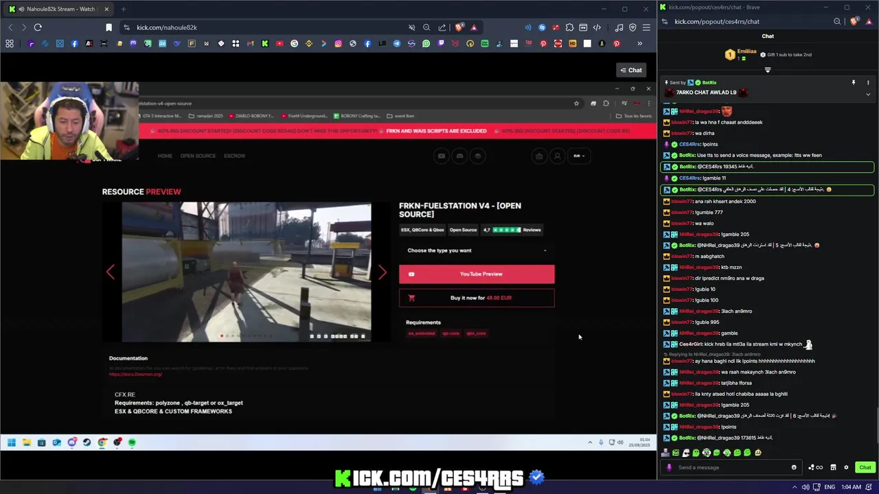Open the chat shop storefront icon
The image size is (879, 494).
[833, 467]
